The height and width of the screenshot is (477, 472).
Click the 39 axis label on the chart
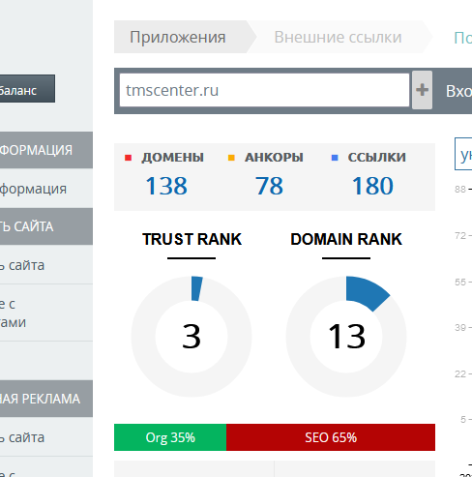click(x=460, y=327)
